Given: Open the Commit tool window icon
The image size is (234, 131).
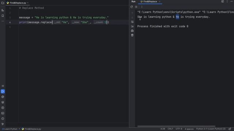Looking at the screenshot, I should coord(3,10).
